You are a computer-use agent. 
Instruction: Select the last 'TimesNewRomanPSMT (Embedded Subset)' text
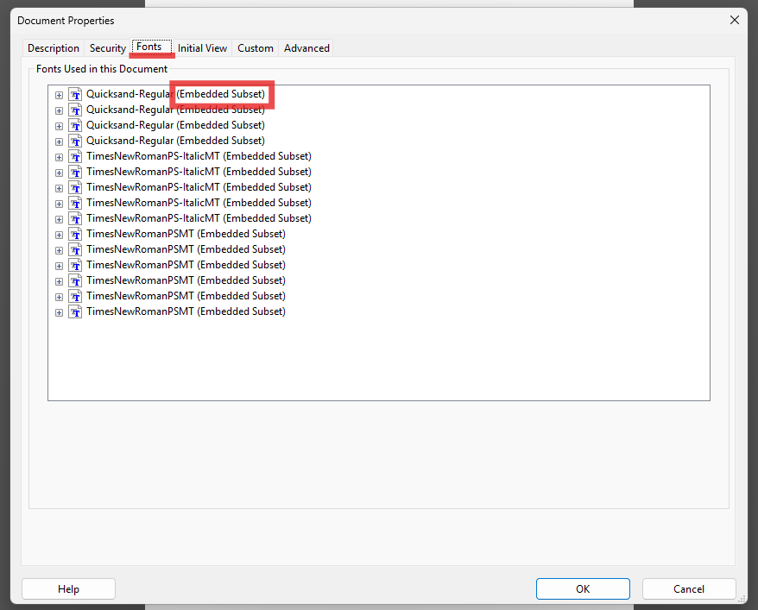click(x=186, y=311)
